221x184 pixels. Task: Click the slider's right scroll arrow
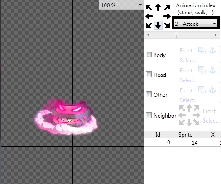click(x=216, y=35)
